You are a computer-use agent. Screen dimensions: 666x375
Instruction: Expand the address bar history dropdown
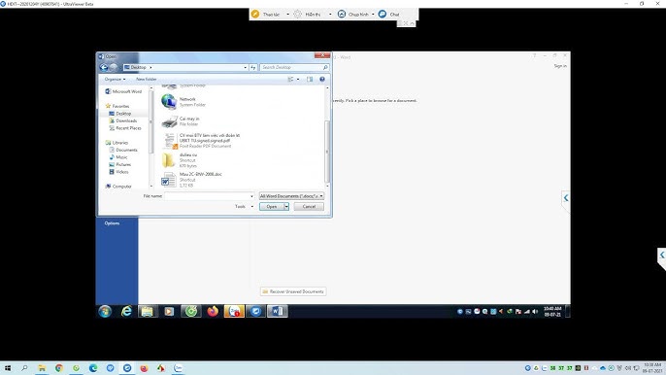pos(245,67)
